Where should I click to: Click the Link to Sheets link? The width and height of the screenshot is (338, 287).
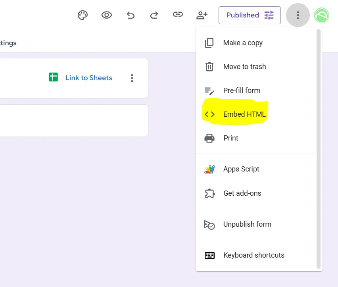pos(89,78)
